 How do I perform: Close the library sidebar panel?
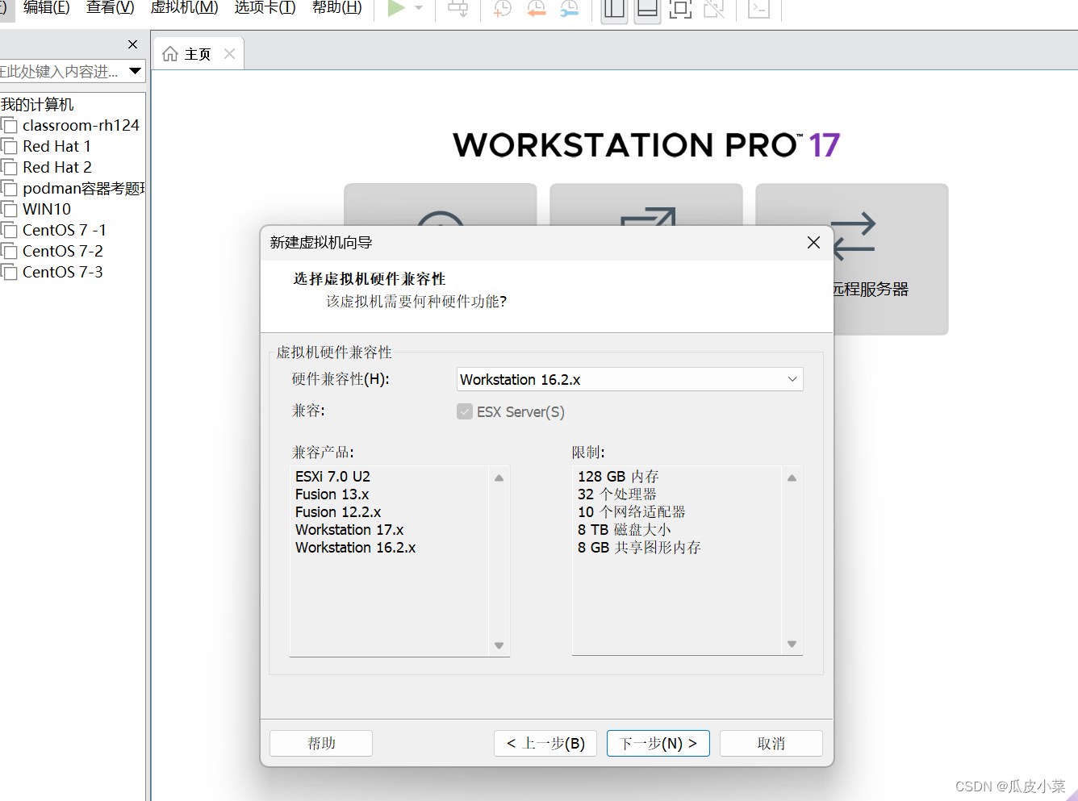tap(133, 44)
